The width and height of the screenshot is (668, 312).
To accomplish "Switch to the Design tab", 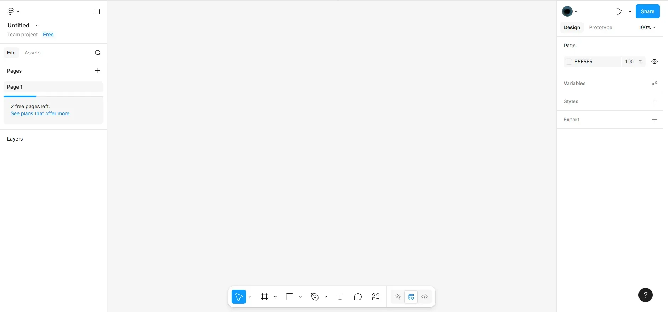I will tap(572, 27).
